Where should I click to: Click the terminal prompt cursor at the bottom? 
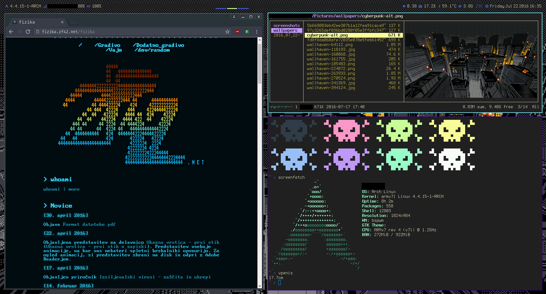point(280,283)
